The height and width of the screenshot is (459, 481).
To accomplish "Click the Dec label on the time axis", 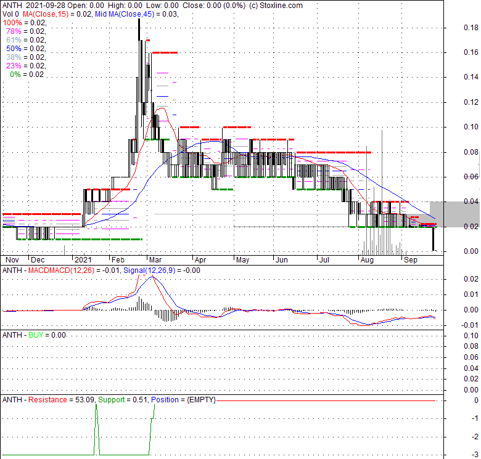I will 38,260.
